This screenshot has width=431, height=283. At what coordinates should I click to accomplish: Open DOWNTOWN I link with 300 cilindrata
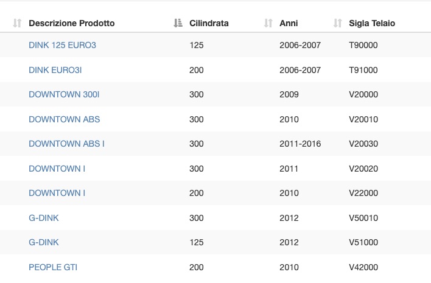pos(57,169)
